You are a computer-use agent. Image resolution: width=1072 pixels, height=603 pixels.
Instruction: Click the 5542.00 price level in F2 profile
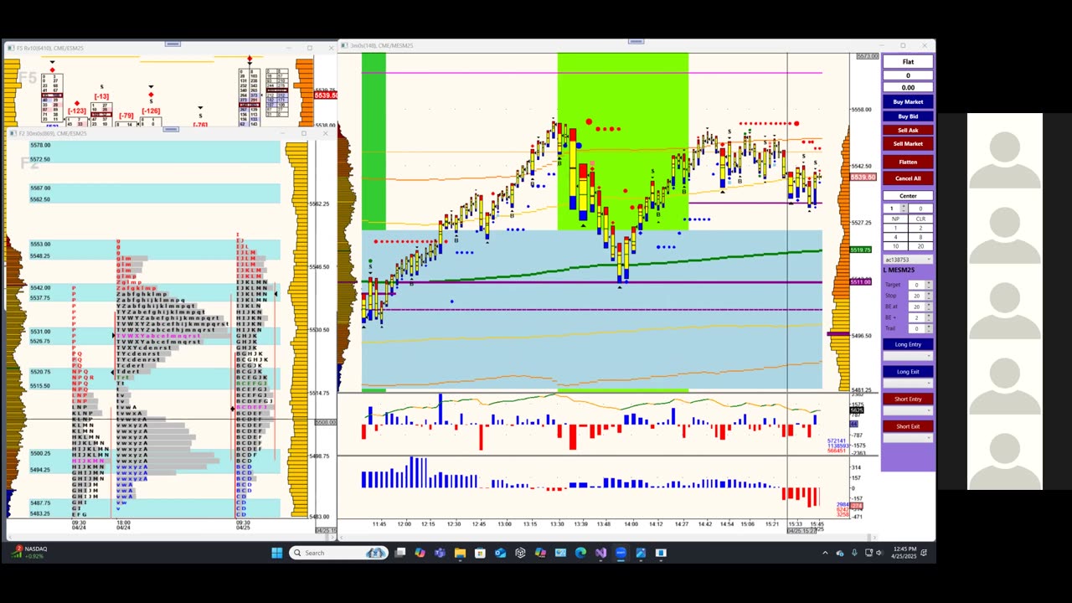(40, 288)
